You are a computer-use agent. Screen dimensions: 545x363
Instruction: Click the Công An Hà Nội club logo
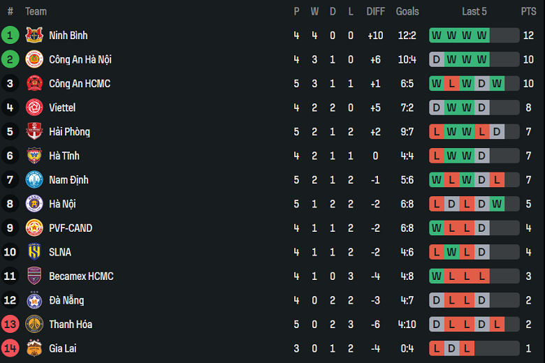tap(34, 59)
